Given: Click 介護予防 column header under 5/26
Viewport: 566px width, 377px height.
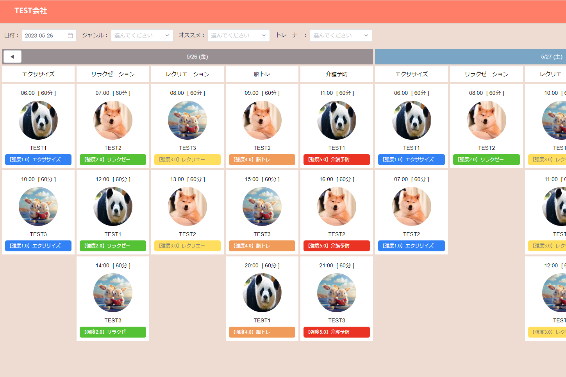Looking at the screenshot, I should [x=337, y=74].
